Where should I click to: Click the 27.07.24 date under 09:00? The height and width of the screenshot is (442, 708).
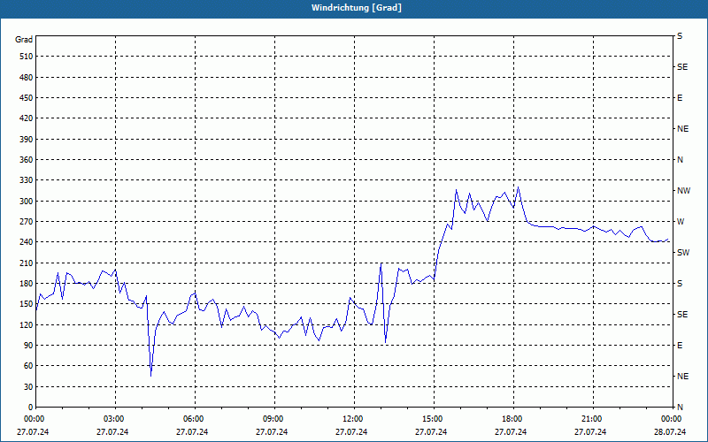(x=272, y=432)
